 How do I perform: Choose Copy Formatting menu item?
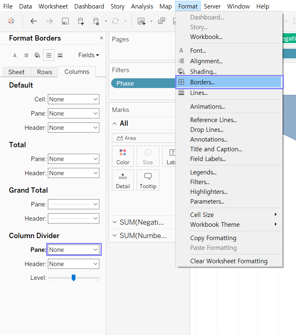point(230,238)
